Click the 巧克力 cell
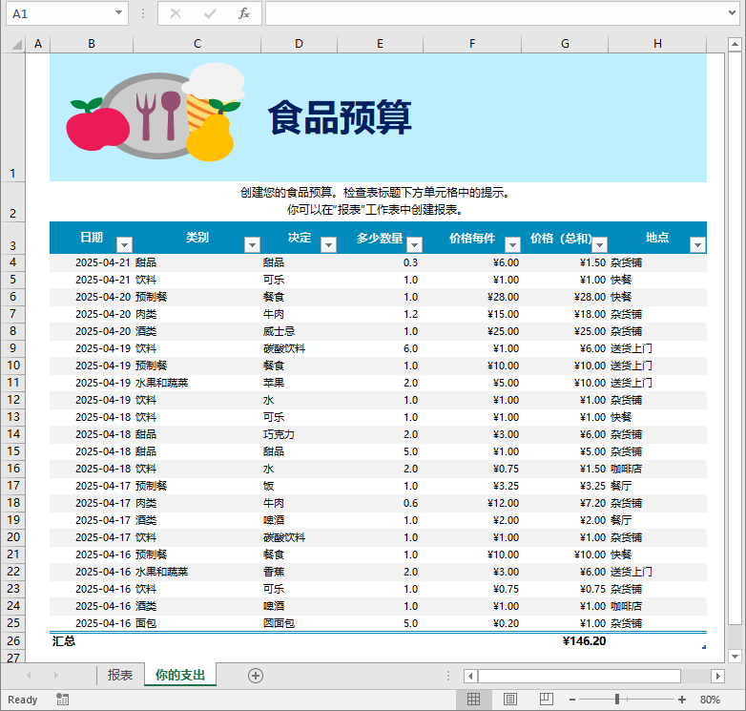This screenshot has width=746, height=711. coord(299,434)
